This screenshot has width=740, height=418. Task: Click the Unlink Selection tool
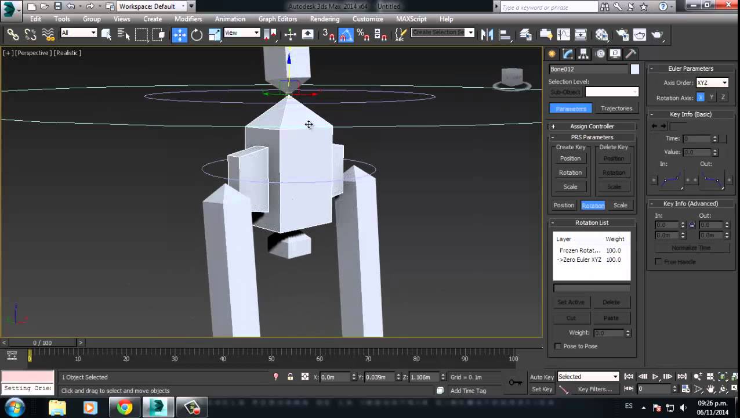point(30,35)
